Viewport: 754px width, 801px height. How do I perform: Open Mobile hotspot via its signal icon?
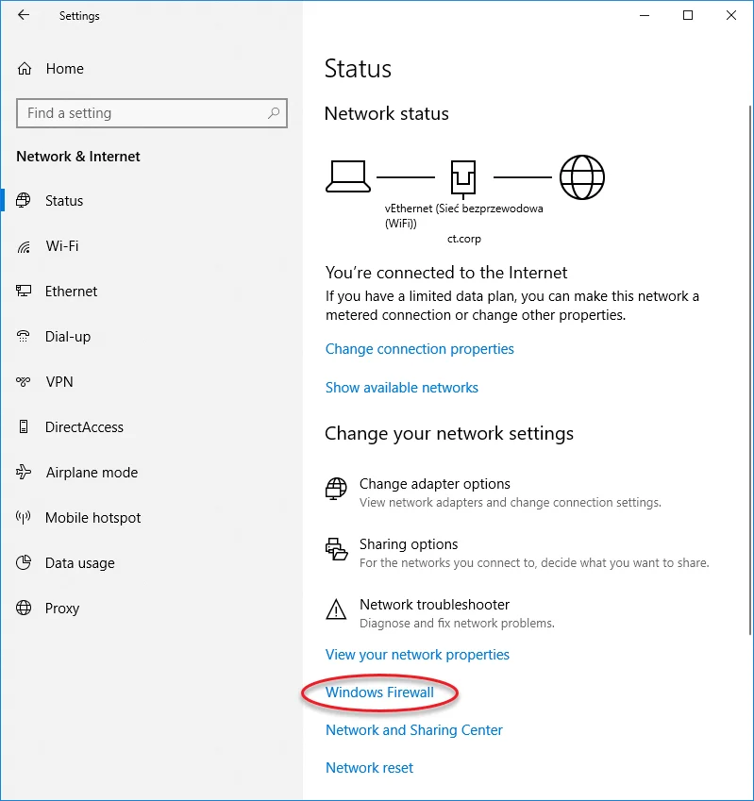point(24,518)
